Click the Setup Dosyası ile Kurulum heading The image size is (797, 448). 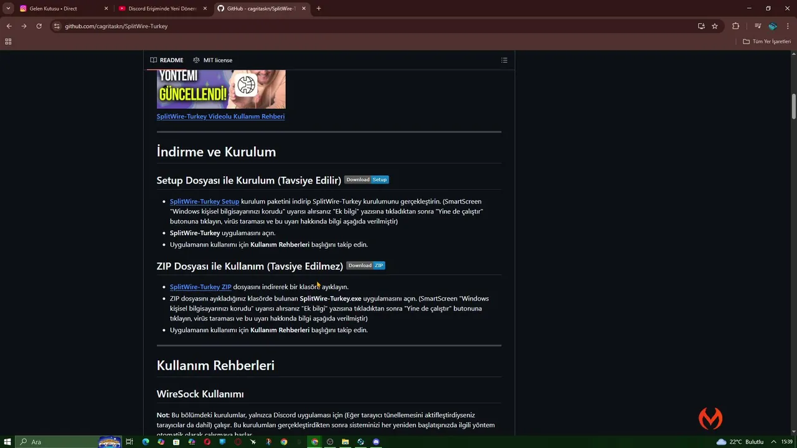pos(248,180)
